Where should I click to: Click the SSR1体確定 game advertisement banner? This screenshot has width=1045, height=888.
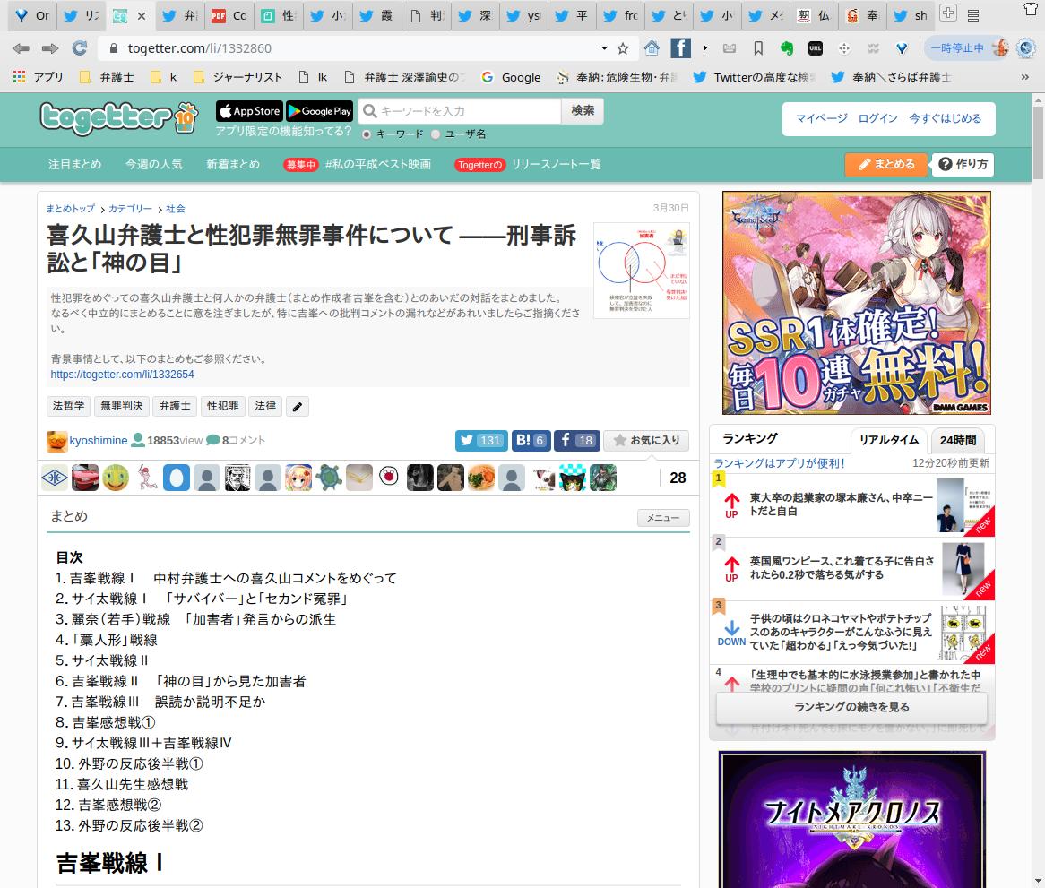(x=857, y=303)
